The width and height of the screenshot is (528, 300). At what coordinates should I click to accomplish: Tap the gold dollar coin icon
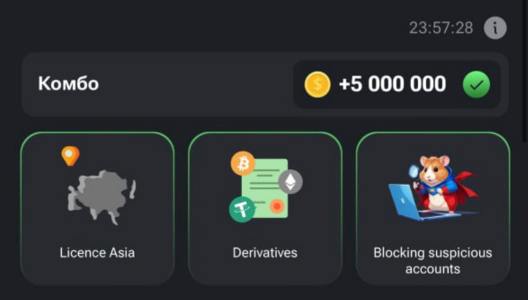pos(317,85)
